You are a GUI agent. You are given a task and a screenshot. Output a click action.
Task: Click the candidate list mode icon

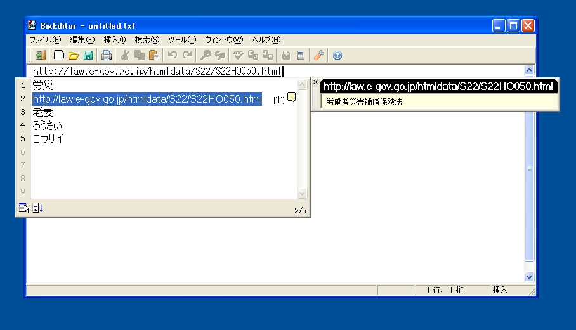[24, 208]
